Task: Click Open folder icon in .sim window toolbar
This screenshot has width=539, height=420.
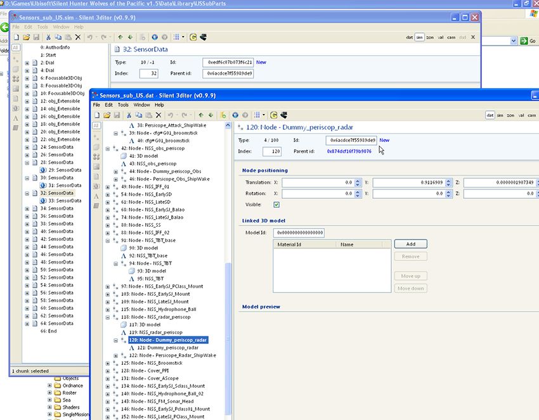Action: (26, 37)
